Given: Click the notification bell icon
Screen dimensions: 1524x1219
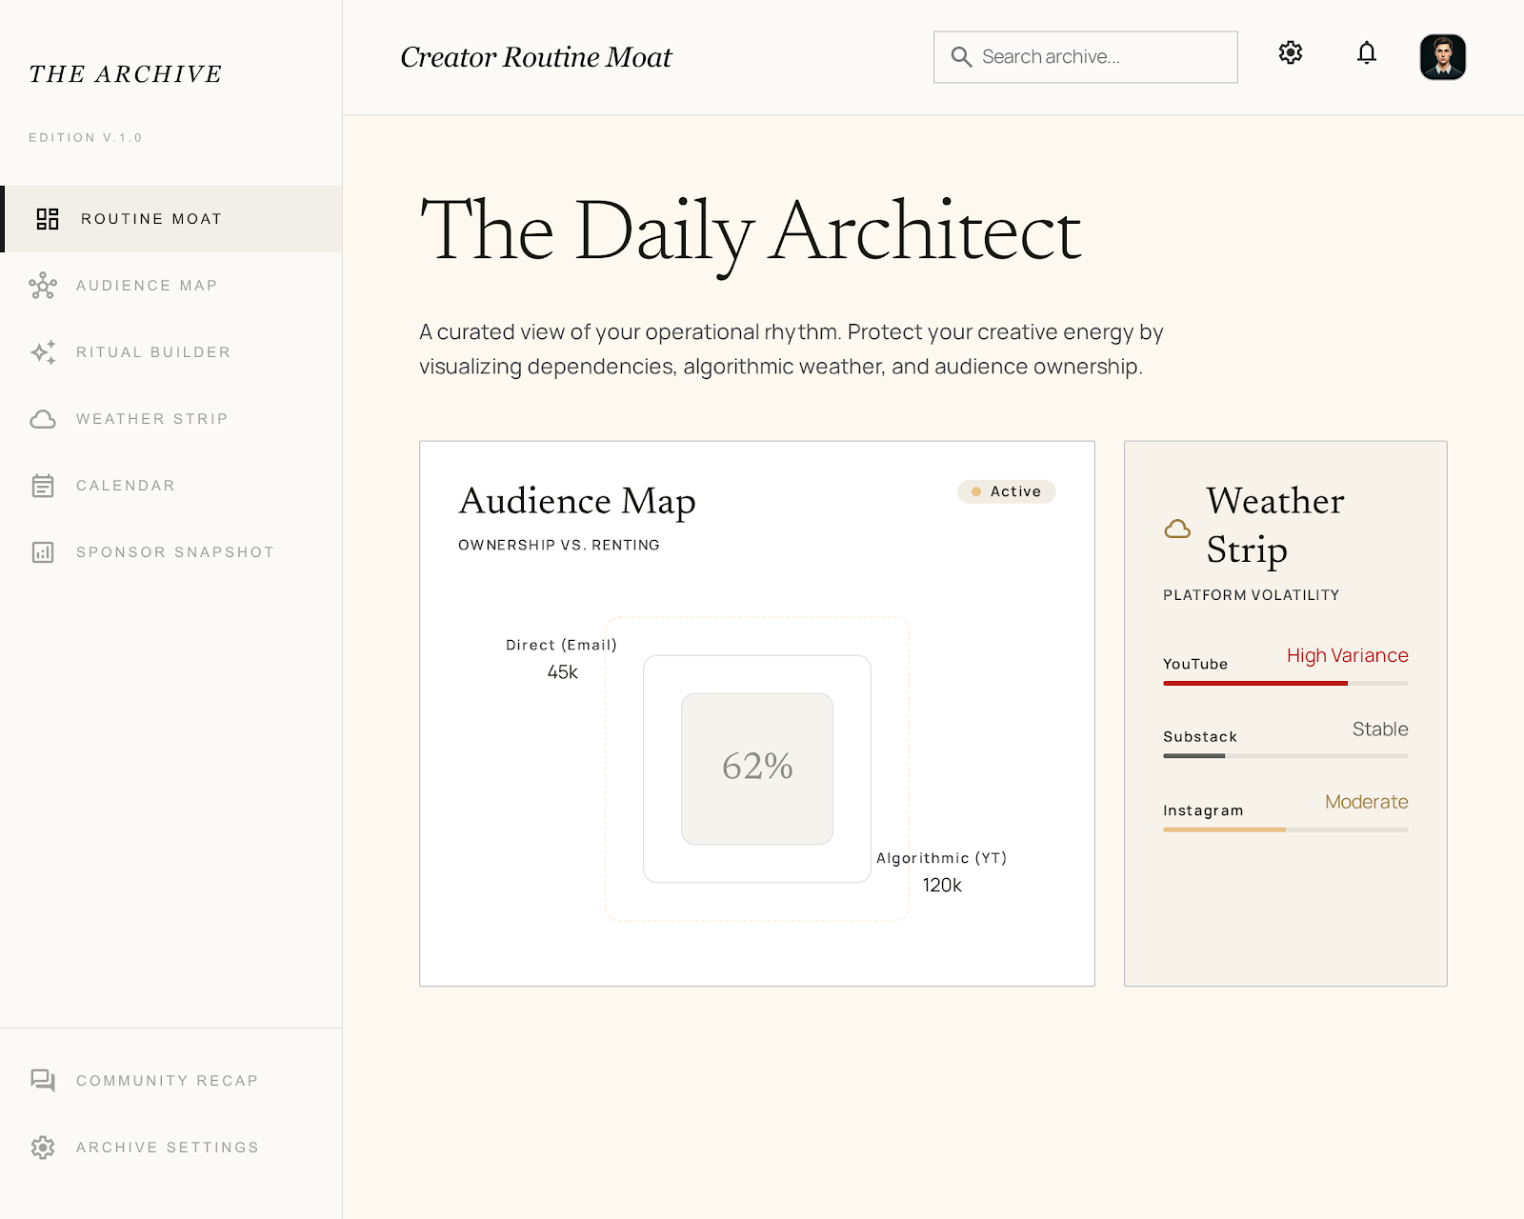Looking at the screenshot, I should (x=1367, y=54).
